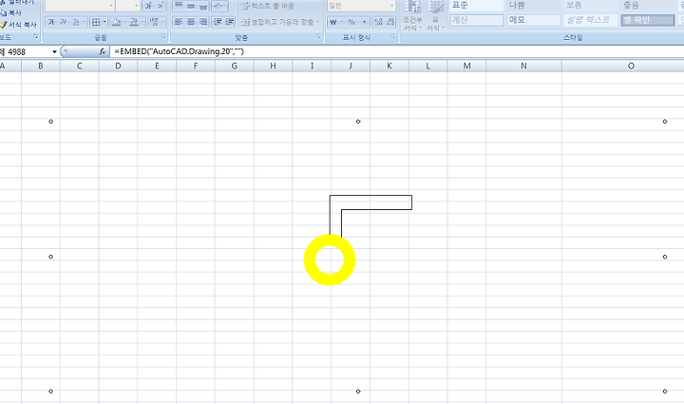This screenshot has width=684, height=404.
Task: Align text to vertical middle
Action: click(x=191, y=6)
